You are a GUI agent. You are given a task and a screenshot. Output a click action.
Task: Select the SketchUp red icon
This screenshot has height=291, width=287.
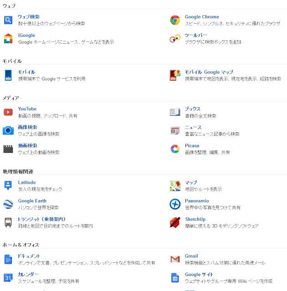(x=175, y=222)
